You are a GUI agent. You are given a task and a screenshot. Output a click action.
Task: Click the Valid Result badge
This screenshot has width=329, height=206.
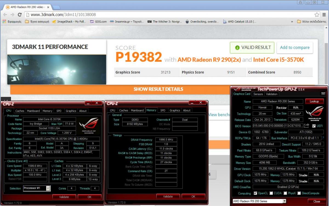(252, 47)
